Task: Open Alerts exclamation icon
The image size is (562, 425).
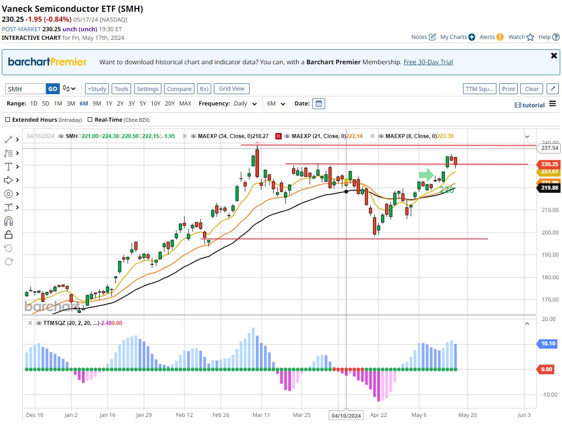Action: point(500,37)
